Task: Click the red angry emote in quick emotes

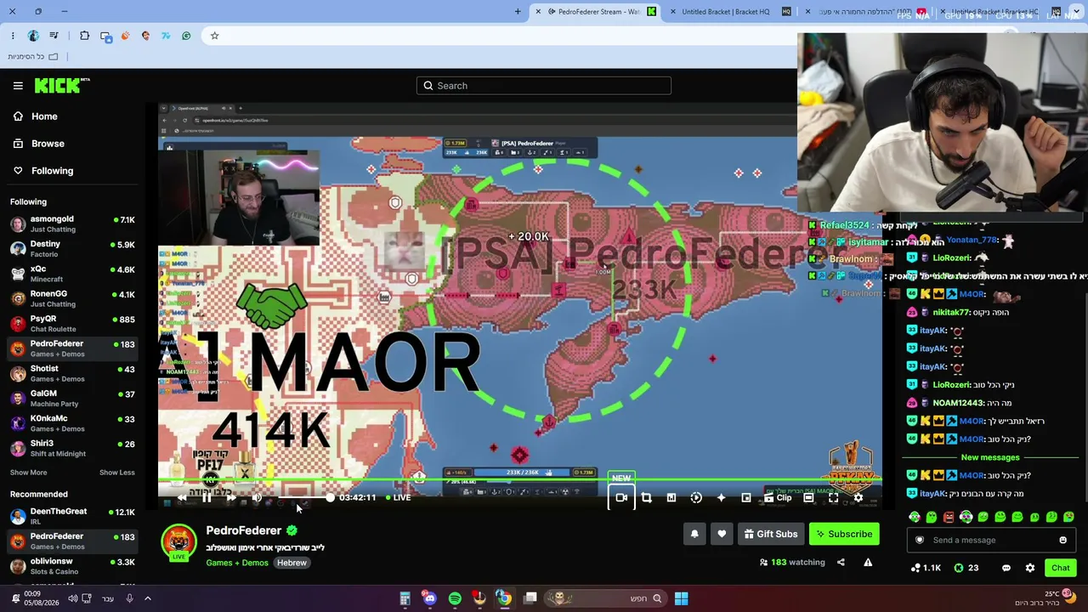Action: [949, 517]
